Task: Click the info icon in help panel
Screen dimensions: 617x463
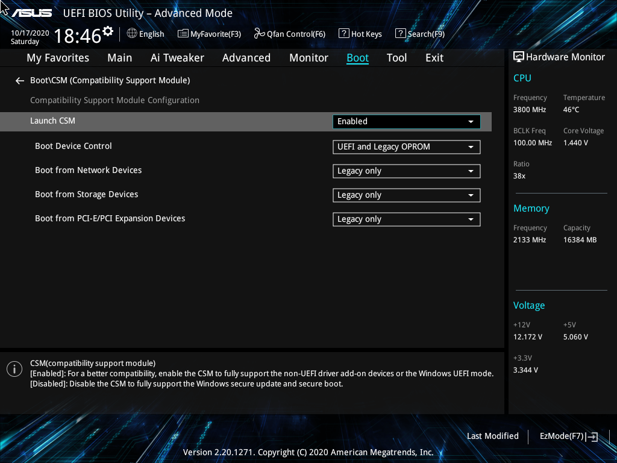Action: (x=14, y=369)
